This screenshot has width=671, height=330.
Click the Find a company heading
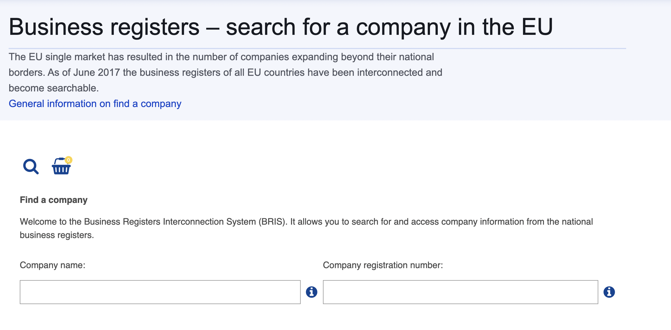pyautogui.click(x=54, y=200)
